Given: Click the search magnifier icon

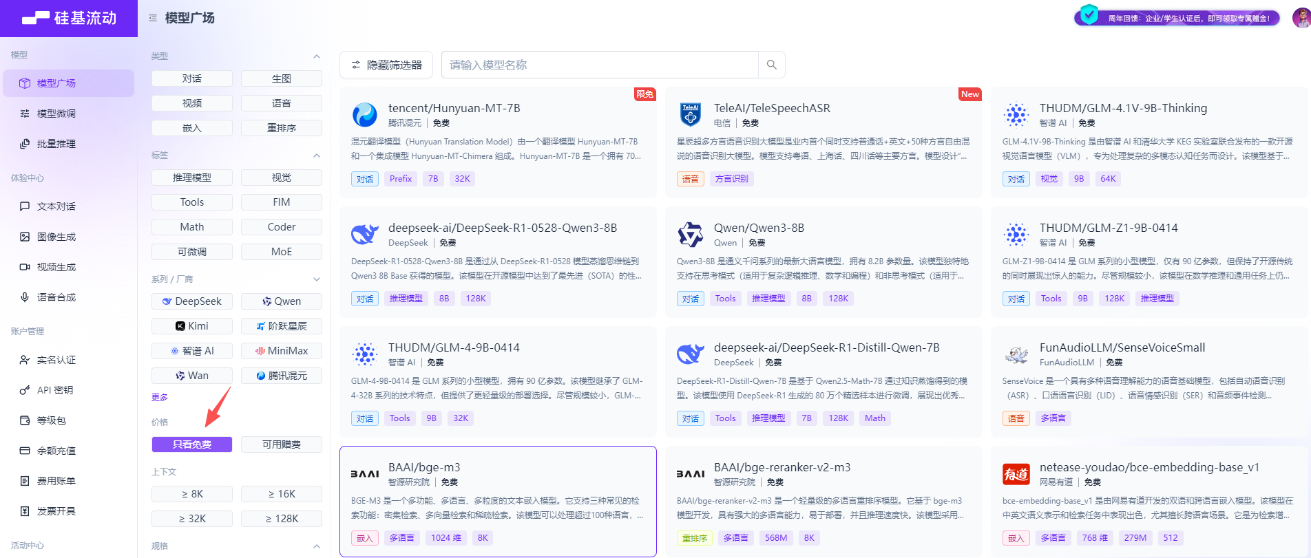Looking at the screenshot, I should tap(771, 65).
